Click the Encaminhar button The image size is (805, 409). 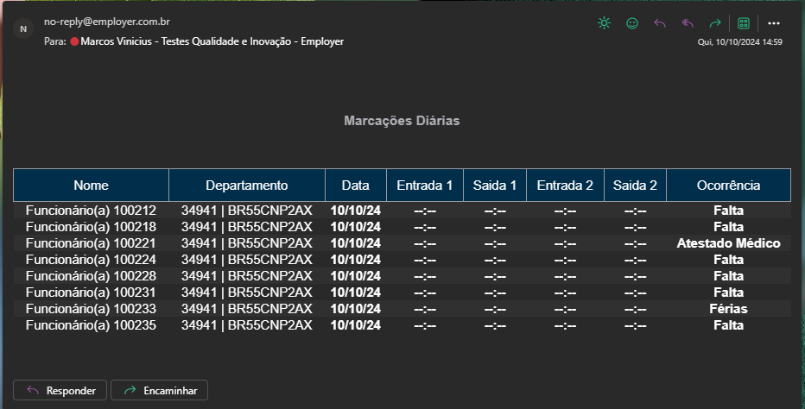click(x=159, y=391)
